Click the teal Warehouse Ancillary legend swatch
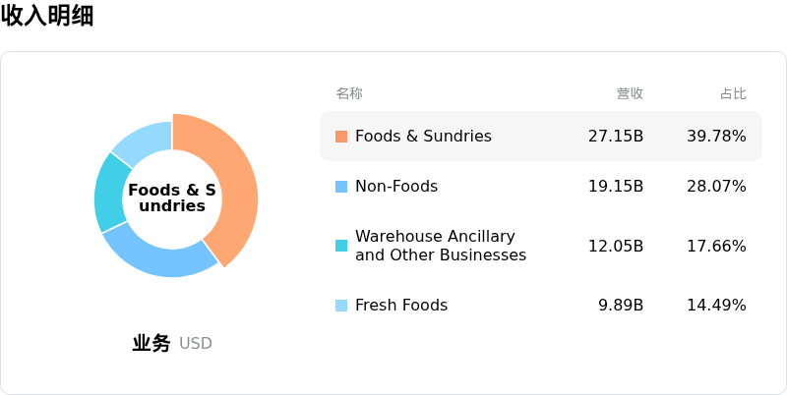This screenshot has height=395, width=787. click(x=341, y=246)
